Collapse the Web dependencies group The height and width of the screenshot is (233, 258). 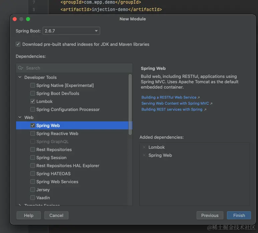(x=20, y=117)
